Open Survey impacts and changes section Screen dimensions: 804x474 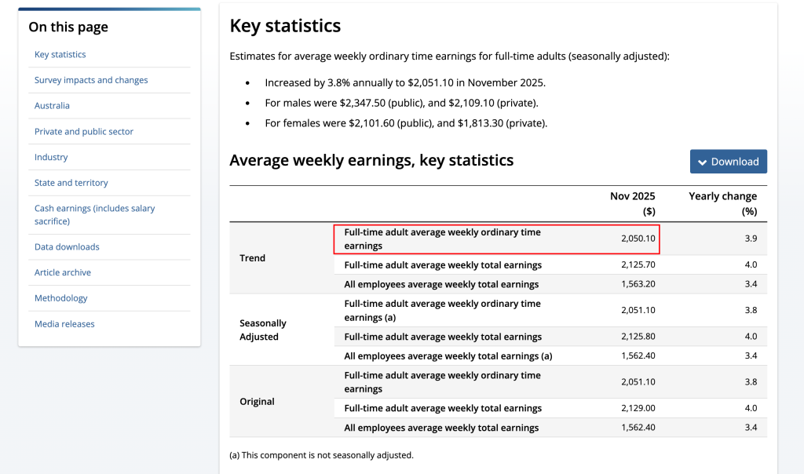point(91,80)
